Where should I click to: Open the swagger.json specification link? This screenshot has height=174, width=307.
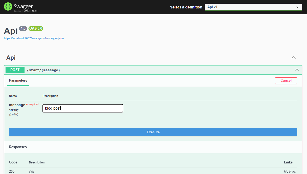pyautogui.click(x=34, y=38)
